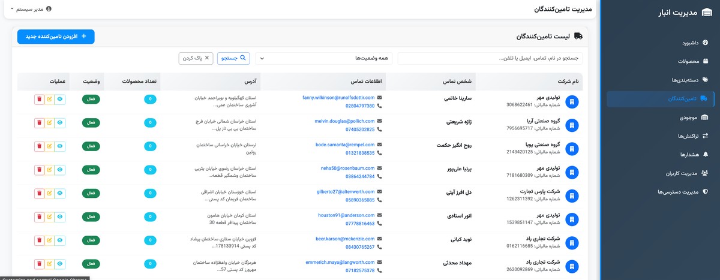The width and height of the screenshot is (720, 280).
Task: Open the همه وضعیت‌ها status filter dropdown
Action: (x=325, y=58)
